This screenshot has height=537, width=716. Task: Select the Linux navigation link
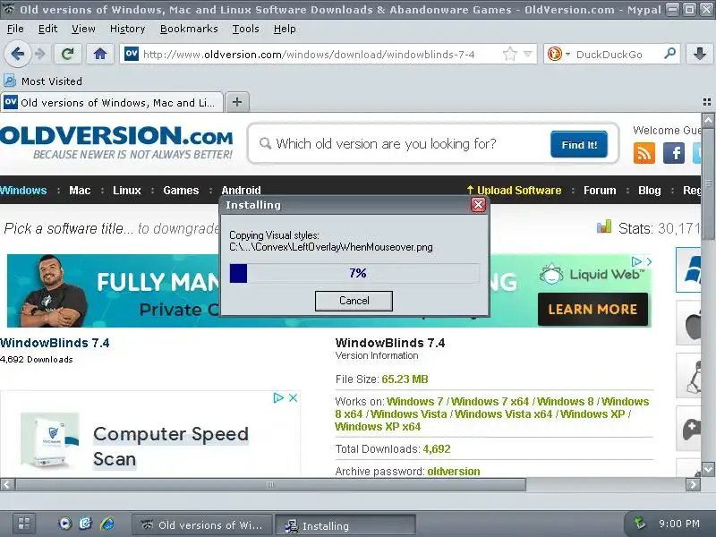point(126,190)
